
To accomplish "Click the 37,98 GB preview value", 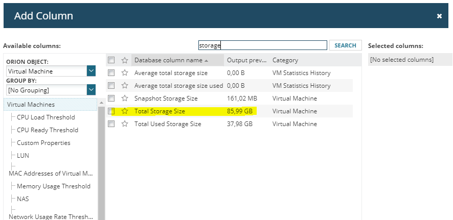I will (x=239, y=124).
